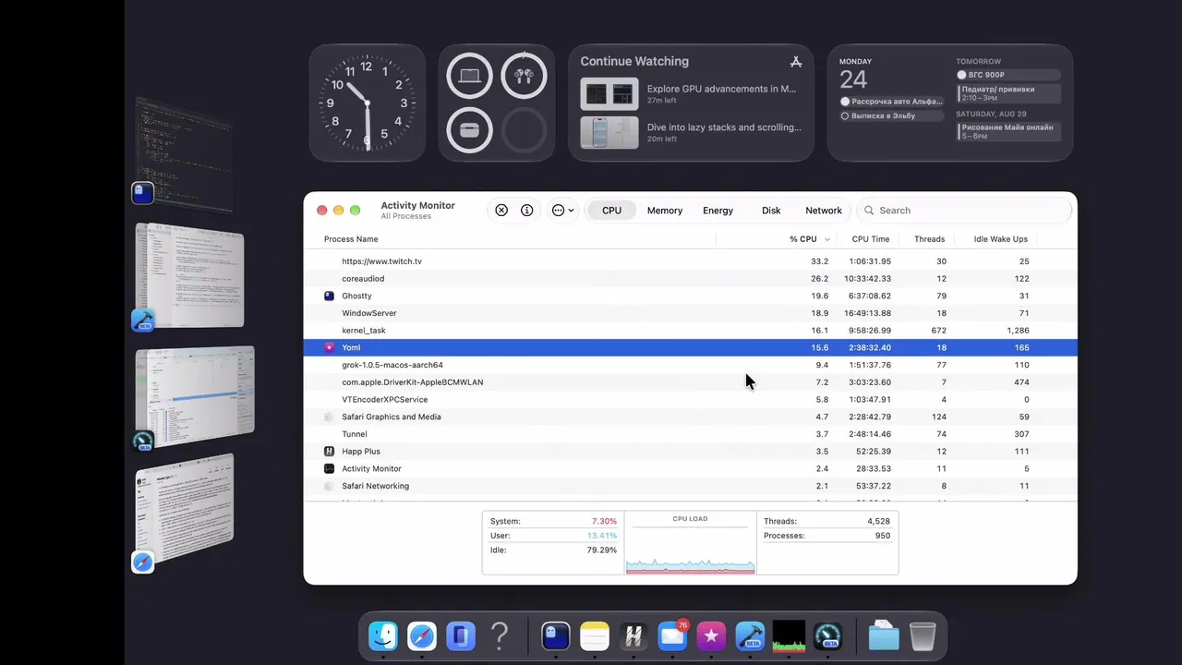Select the VTEncoderXPCService row
1182x665 pixels.
690,400
